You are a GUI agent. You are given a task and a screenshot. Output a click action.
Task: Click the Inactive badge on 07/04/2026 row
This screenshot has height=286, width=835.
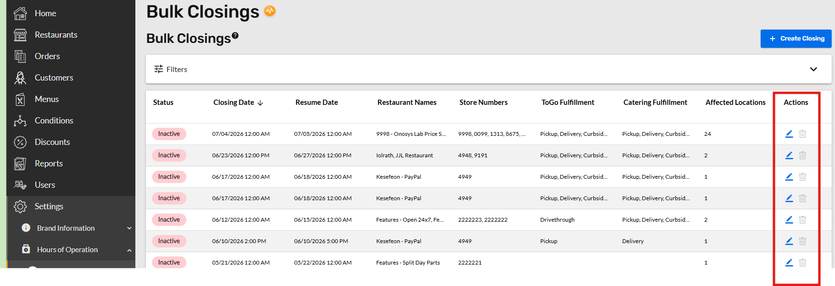(x=169, y=134)
